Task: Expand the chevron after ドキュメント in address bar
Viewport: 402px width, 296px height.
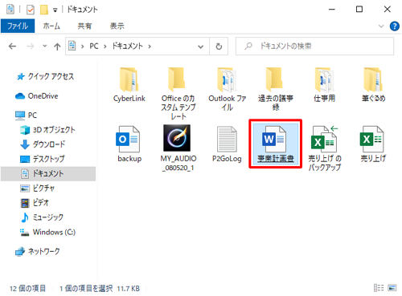Action: [150, 47]
